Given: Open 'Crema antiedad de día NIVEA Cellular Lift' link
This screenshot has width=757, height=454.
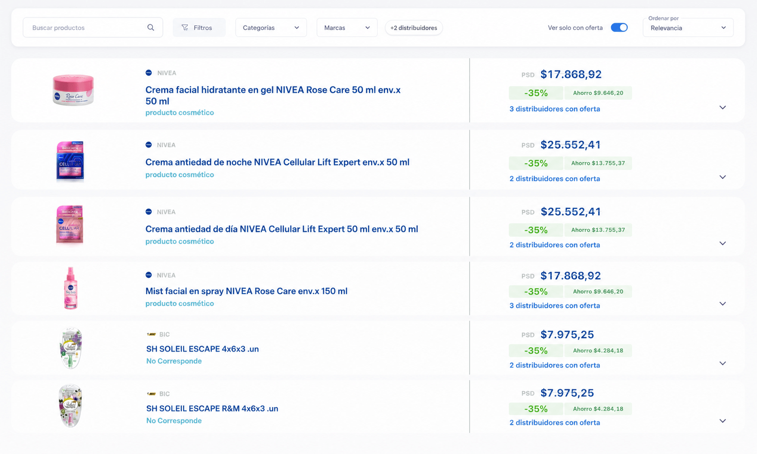Looking at the screenshot, I should coord(282,229).
